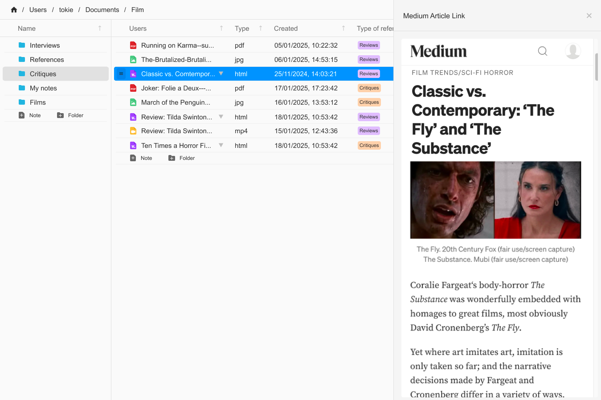
Task: Open The-Brutalized-Brutali jpg file
Action: [x=176, y=60]
